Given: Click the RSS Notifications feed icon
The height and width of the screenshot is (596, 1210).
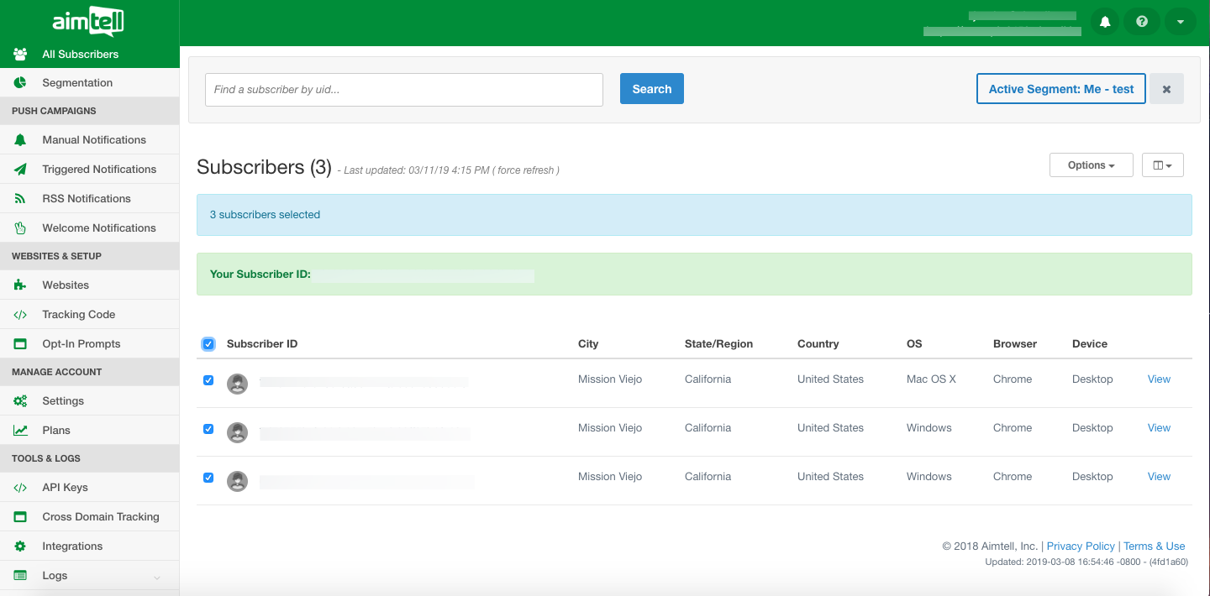Looking at the screenshot, I should [20, 198].
